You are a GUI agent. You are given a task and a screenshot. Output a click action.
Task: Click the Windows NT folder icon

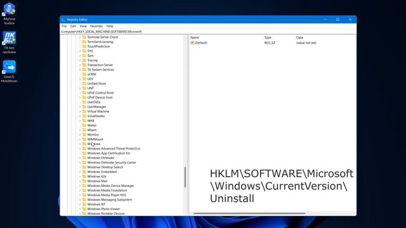click(x=84, y=204)
